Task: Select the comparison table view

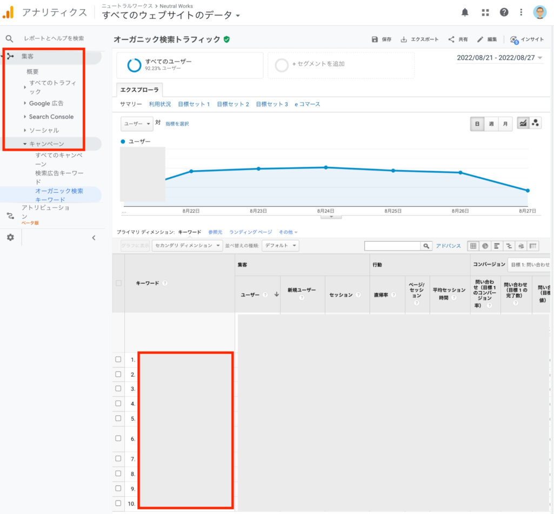Action: [x=509, y=246]
